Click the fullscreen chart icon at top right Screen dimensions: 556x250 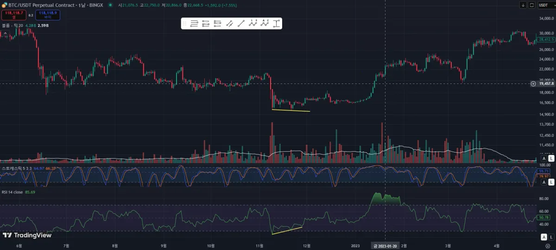tap(531, 5)
